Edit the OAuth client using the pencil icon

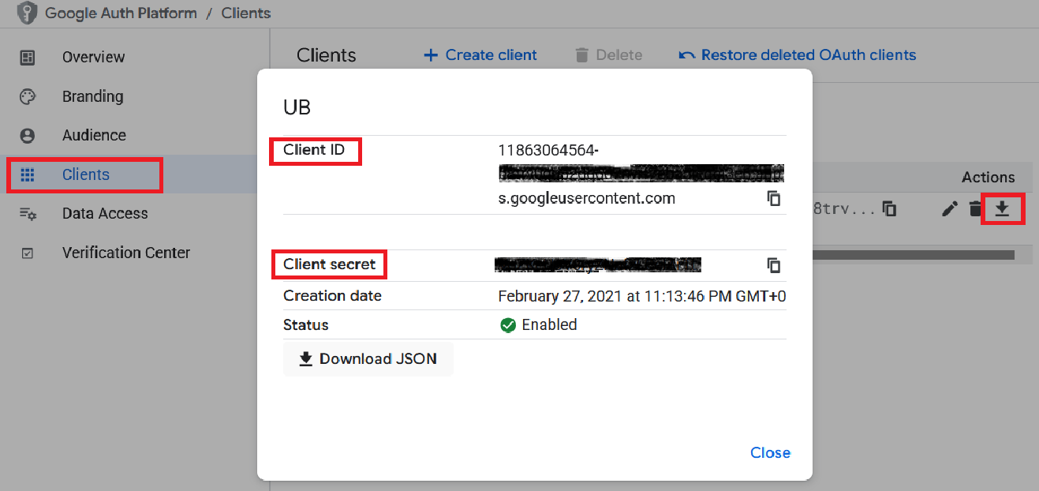949,208
